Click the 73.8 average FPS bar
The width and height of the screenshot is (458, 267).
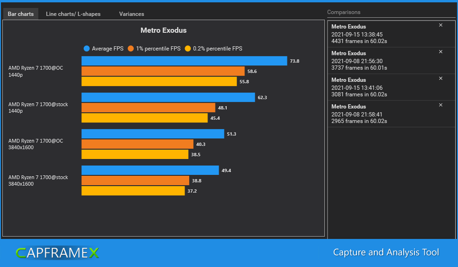click(184, 61)
